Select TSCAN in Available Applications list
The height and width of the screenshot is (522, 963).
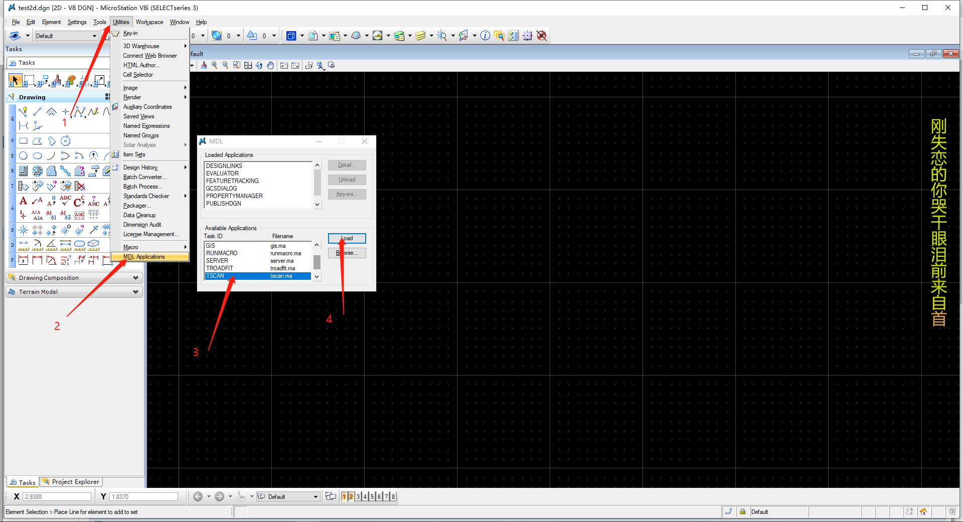coord(258,276)
